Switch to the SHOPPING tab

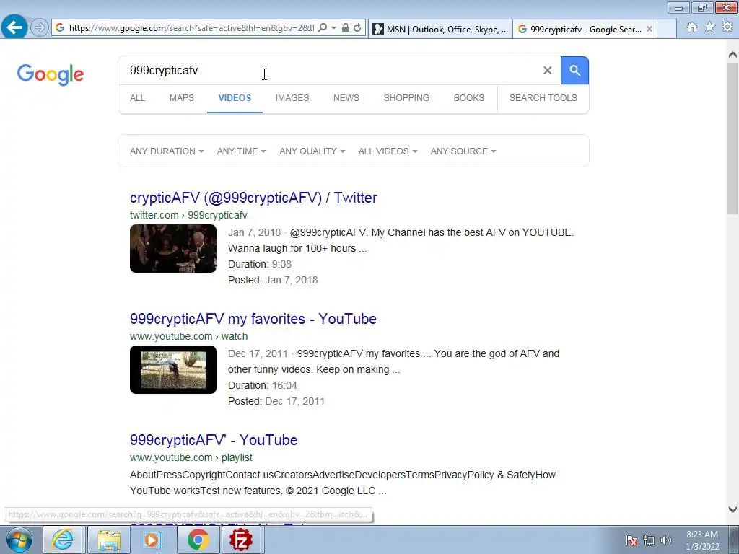[x=406, y=98]
